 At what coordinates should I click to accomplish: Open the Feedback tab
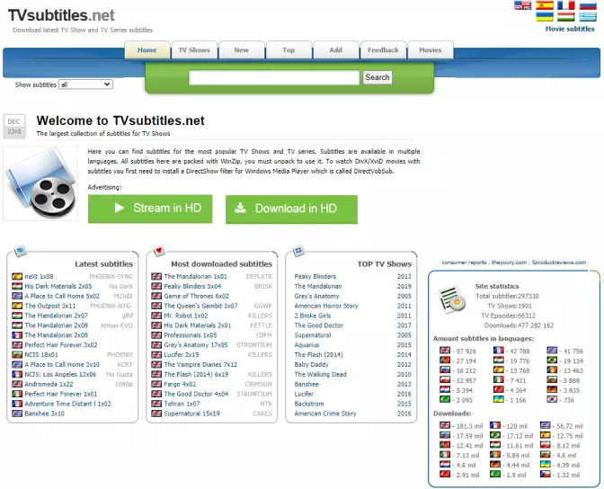pos(383,50)
